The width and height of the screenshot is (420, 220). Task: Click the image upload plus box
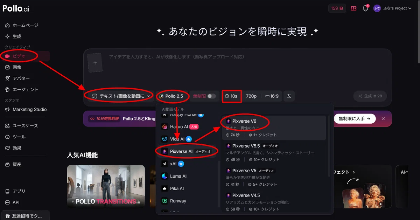pos(94,63)
